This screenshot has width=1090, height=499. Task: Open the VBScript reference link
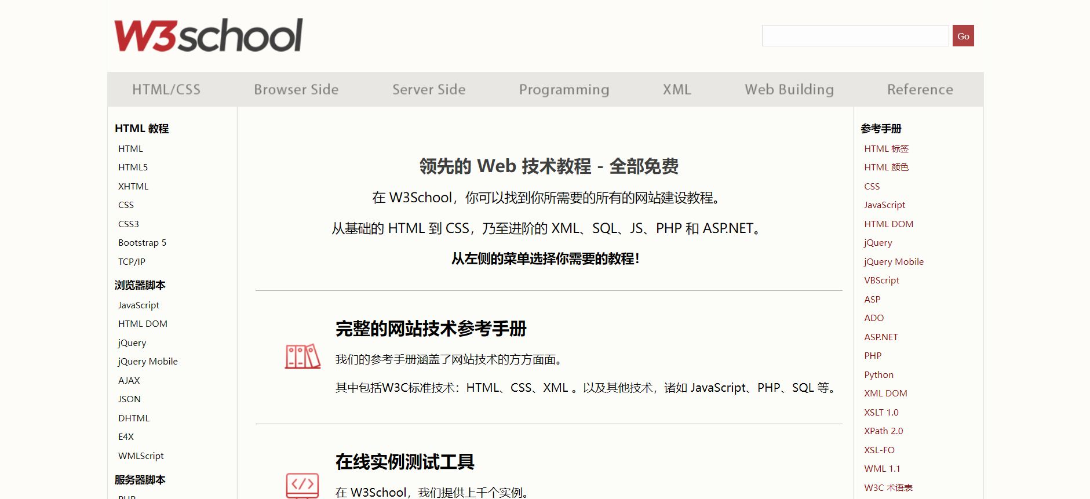pyautogui.click(x=881, y=281)
